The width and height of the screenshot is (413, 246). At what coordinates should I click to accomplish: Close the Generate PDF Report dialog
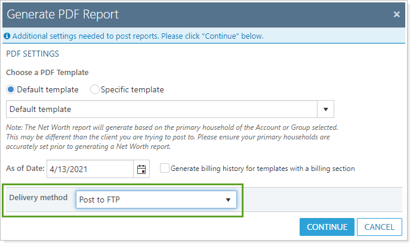pyautogui.click(x=396, y=14)
